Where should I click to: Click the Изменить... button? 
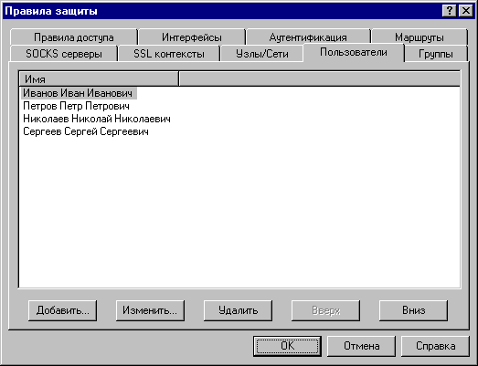150,310
